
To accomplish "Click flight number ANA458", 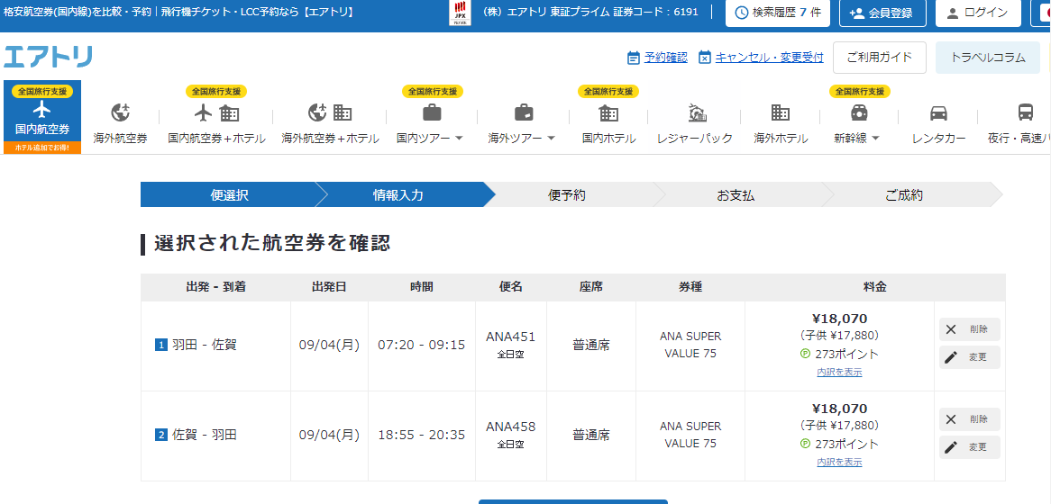I will 511,427.
